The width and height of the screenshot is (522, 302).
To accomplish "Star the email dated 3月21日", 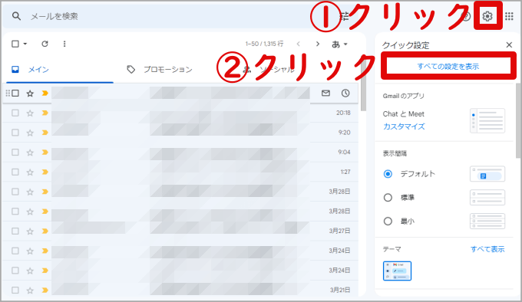I will pyautogui.click(x=30, y=290).
